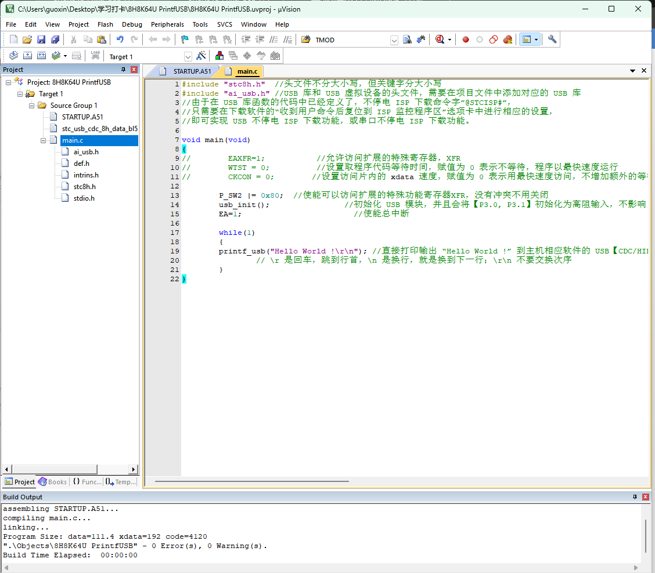Toggle the bookmark flag icon
This screenshot has width=655, height=573.
tap(185, 39)
